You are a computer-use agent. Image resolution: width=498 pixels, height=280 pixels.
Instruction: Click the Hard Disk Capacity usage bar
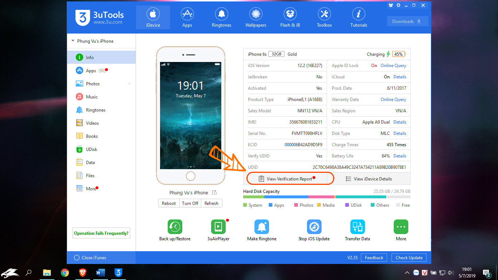coord(327,197)
